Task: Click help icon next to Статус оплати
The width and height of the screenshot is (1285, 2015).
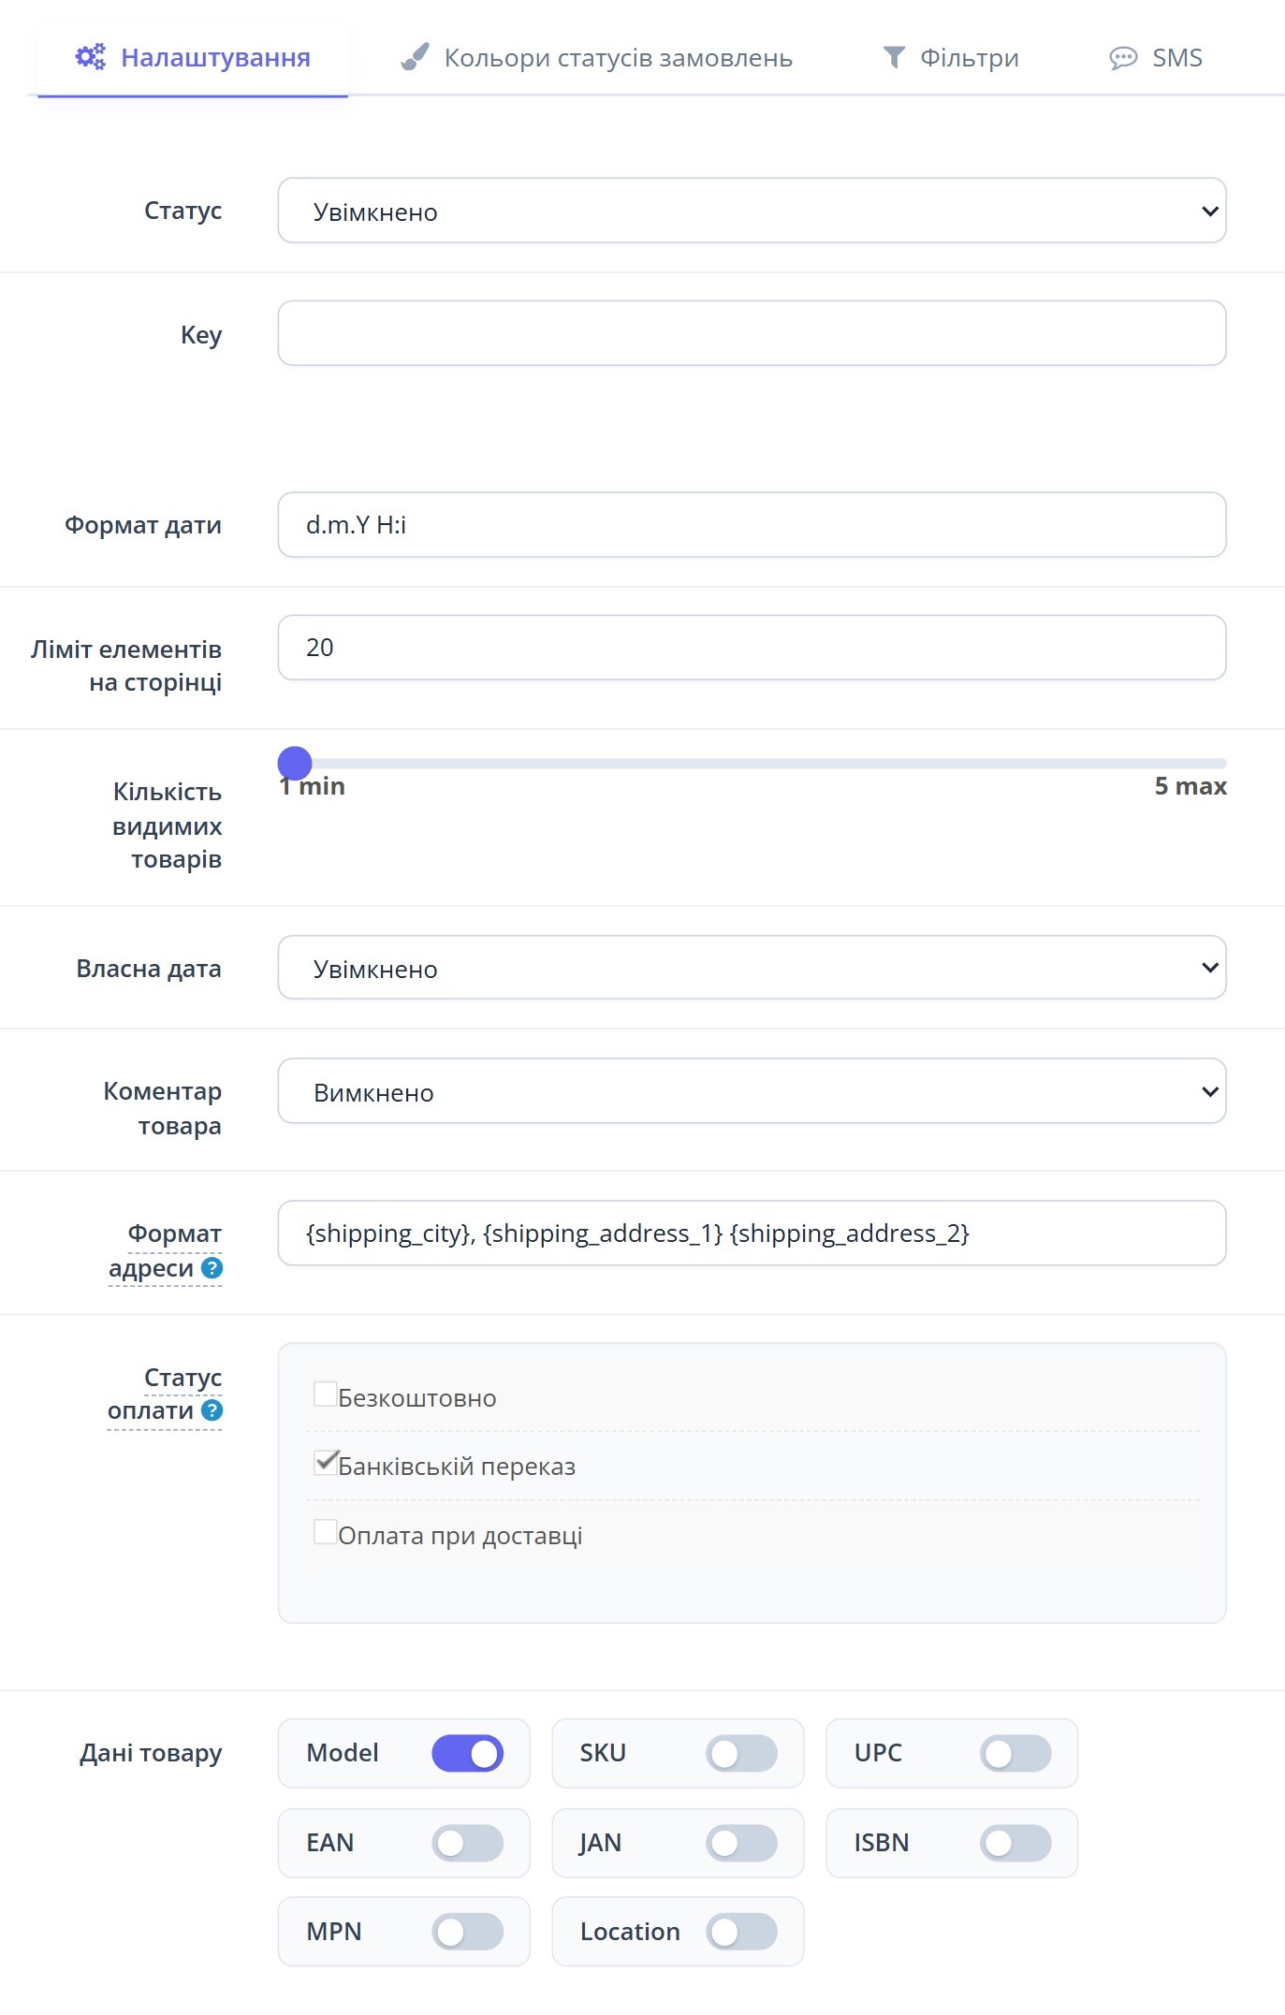Action: click(x=212, y=1409)
